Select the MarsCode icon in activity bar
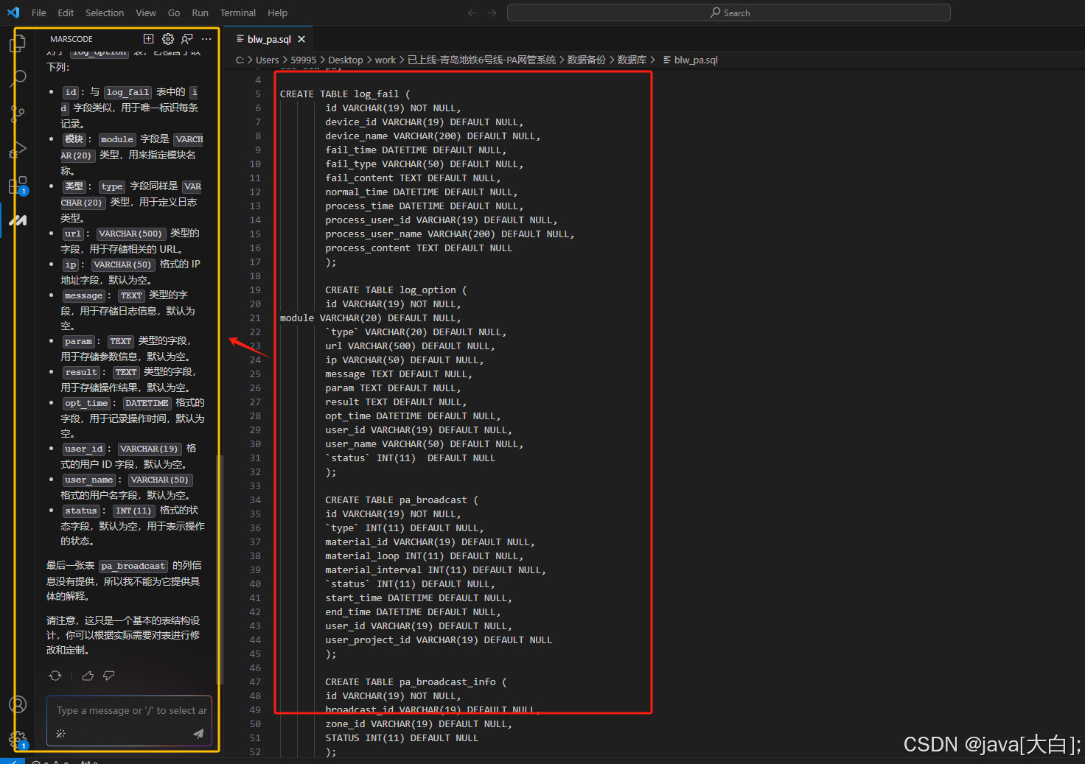Image resolution: width=1085 pixels, height=764 pixels. click(x=18, y=220)
